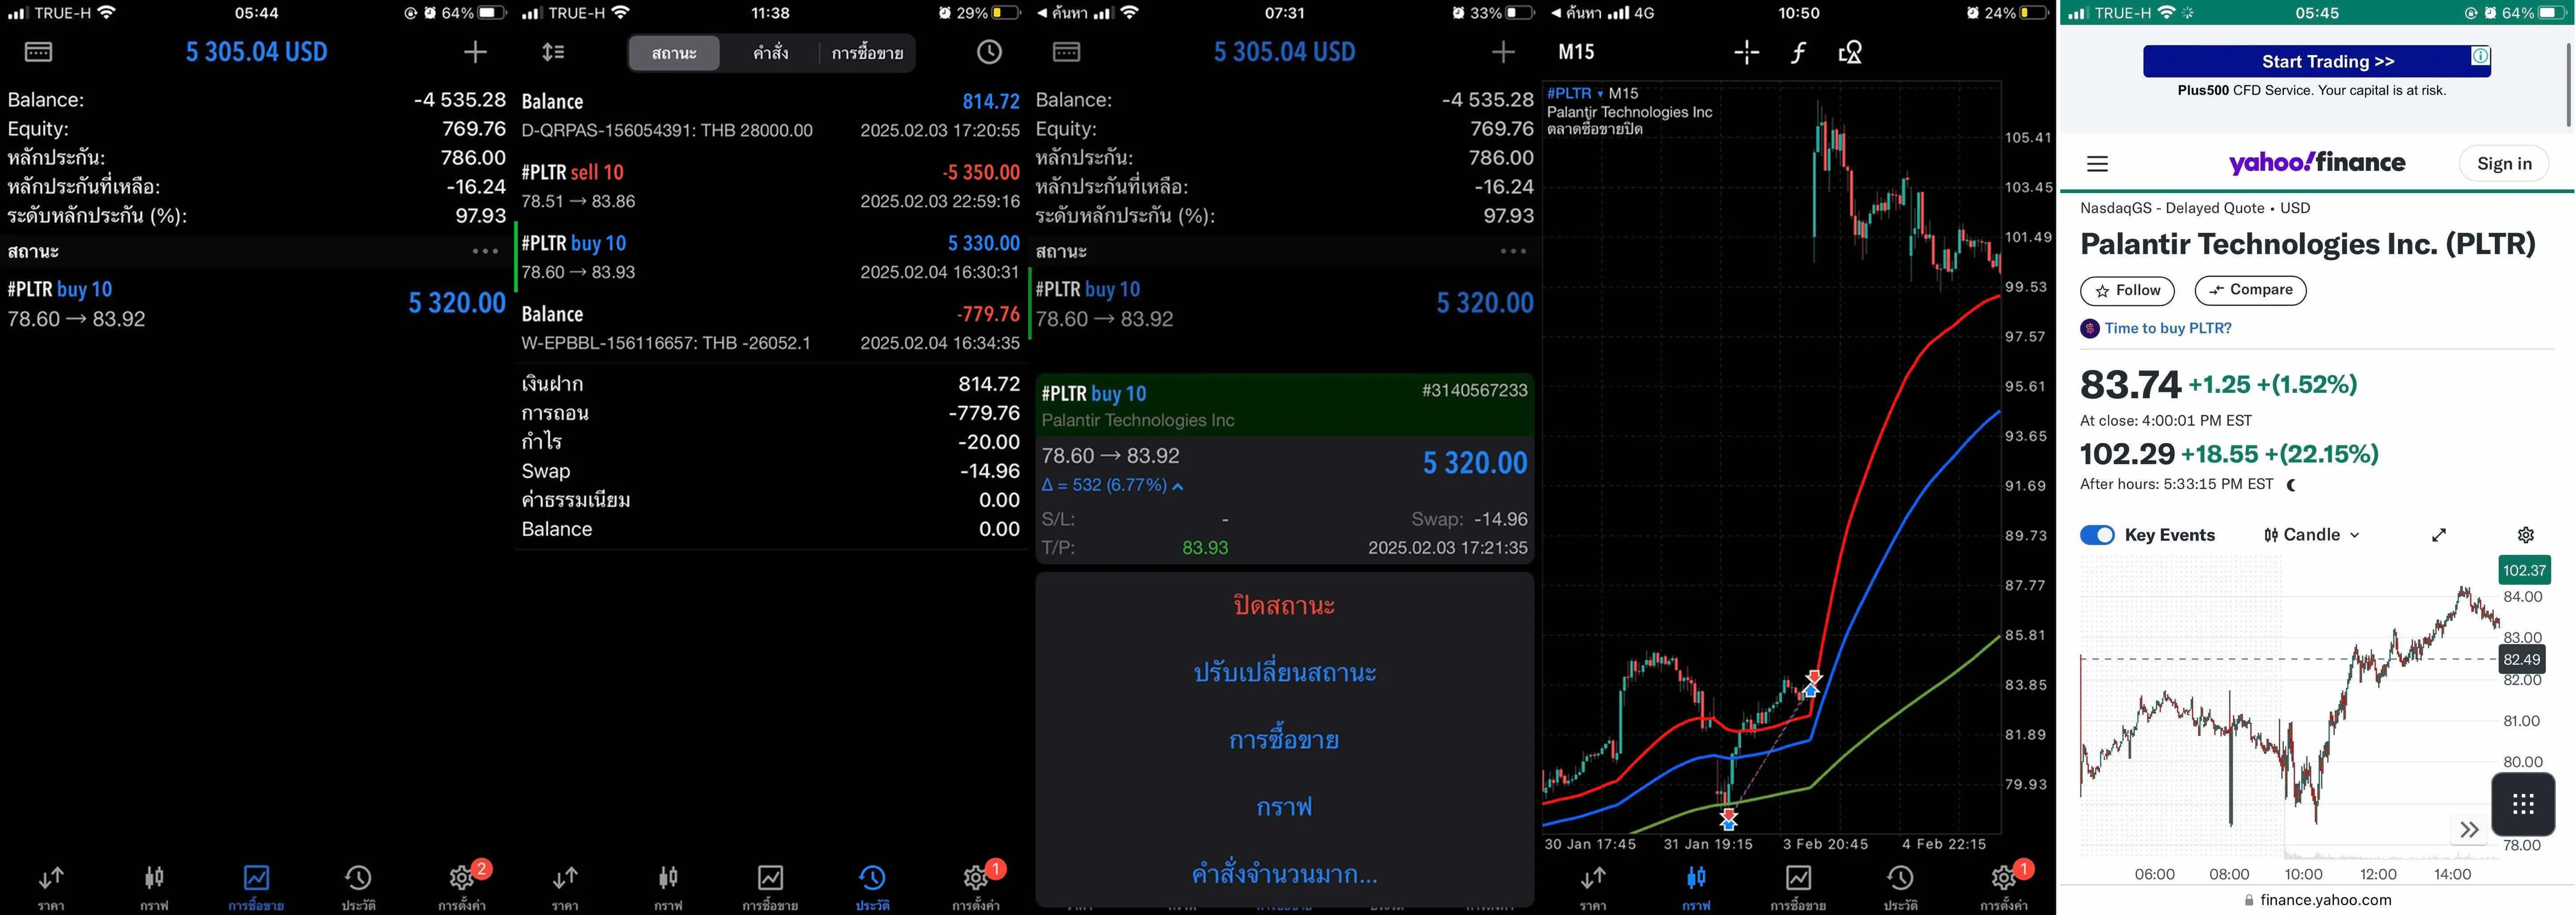The width and height of the screenshot is (2576, 915).
Task: Select the Balance -779.76 withdrawal row in history
Action: [x=771, y=328]
